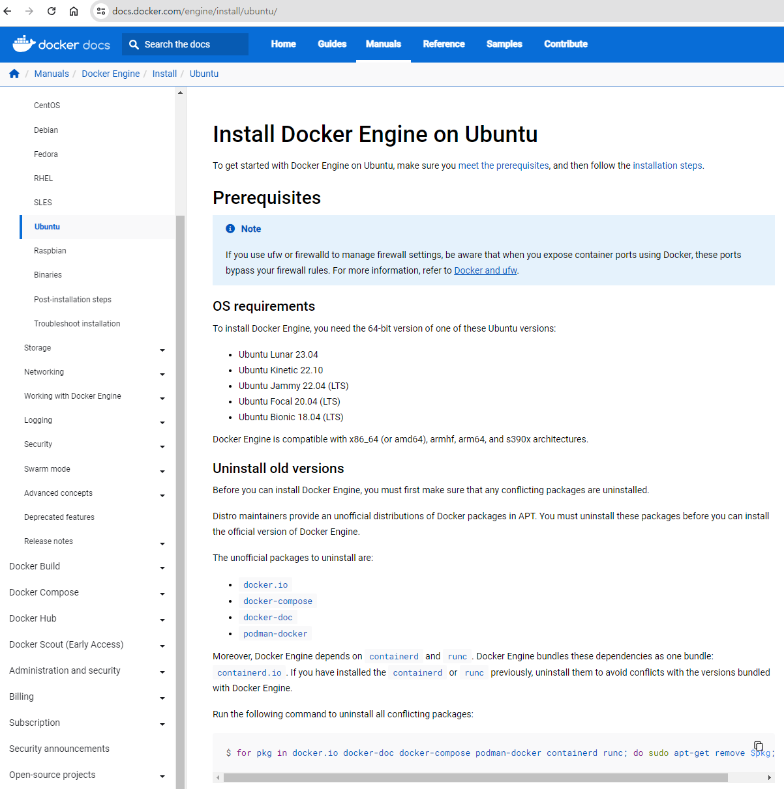
Task: Click the 'OS requirements' heading
Action: click(x=264, y=306)
